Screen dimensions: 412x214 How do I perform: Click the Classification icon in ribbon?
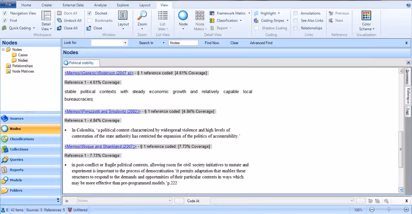pos(212,20)
